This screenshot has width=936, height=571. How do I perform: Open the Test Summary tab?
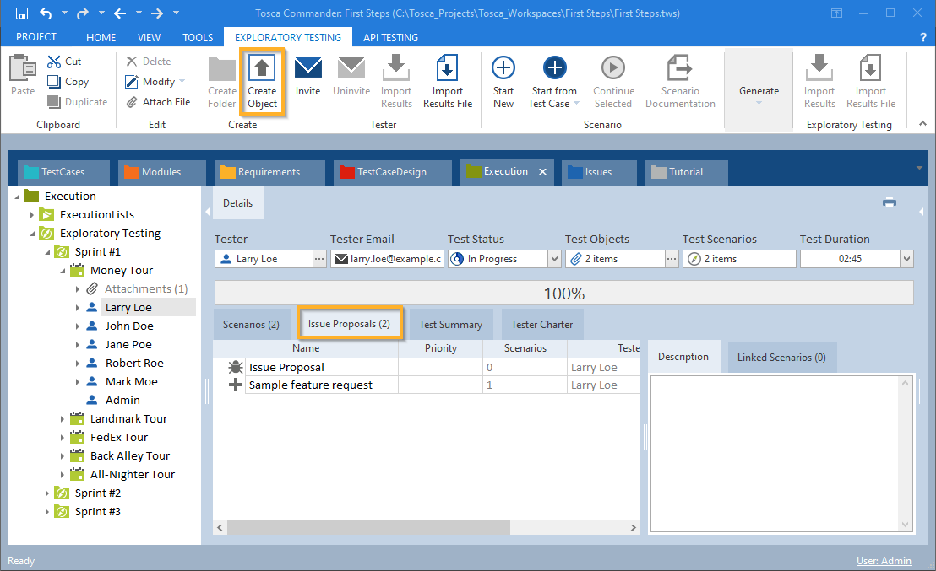pos(450,325)
